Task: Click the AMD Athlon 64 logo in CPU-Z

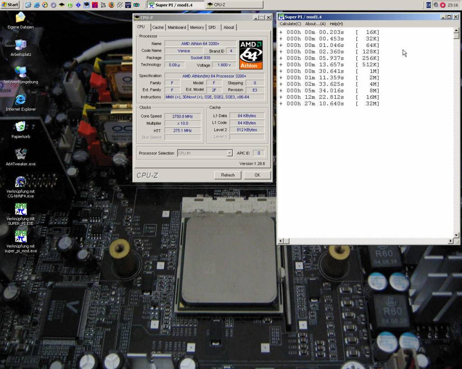Action: [x=251, y=55]
